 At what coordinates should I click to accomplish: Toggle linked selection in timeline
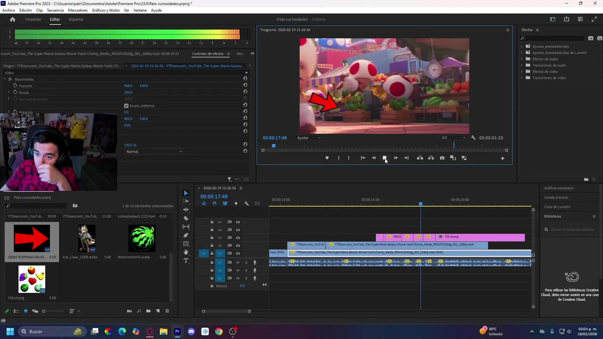point(225,203)
